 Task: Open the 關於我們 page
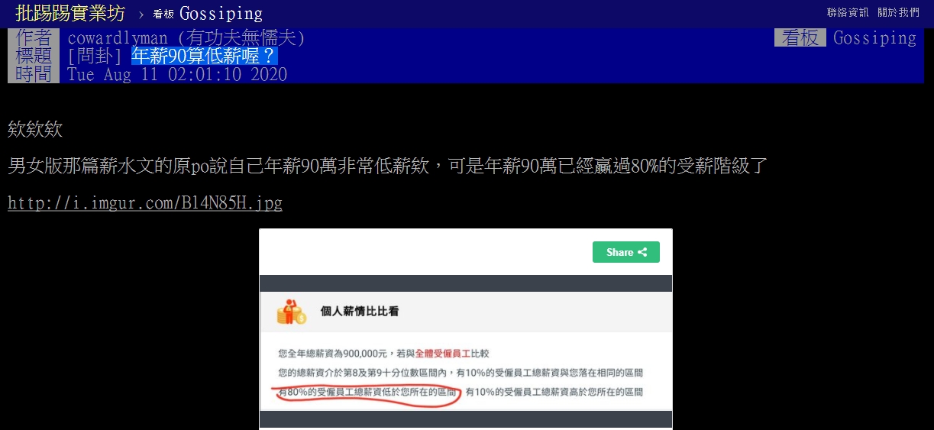(x=898, y=12)
